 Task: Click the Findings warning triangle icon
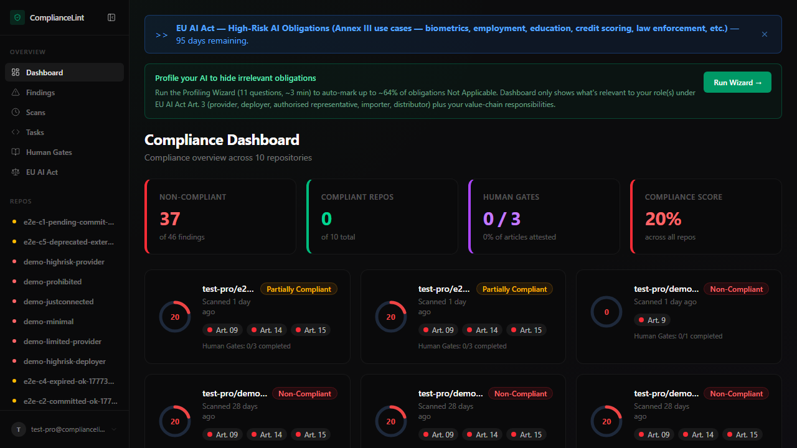point(16,93)
